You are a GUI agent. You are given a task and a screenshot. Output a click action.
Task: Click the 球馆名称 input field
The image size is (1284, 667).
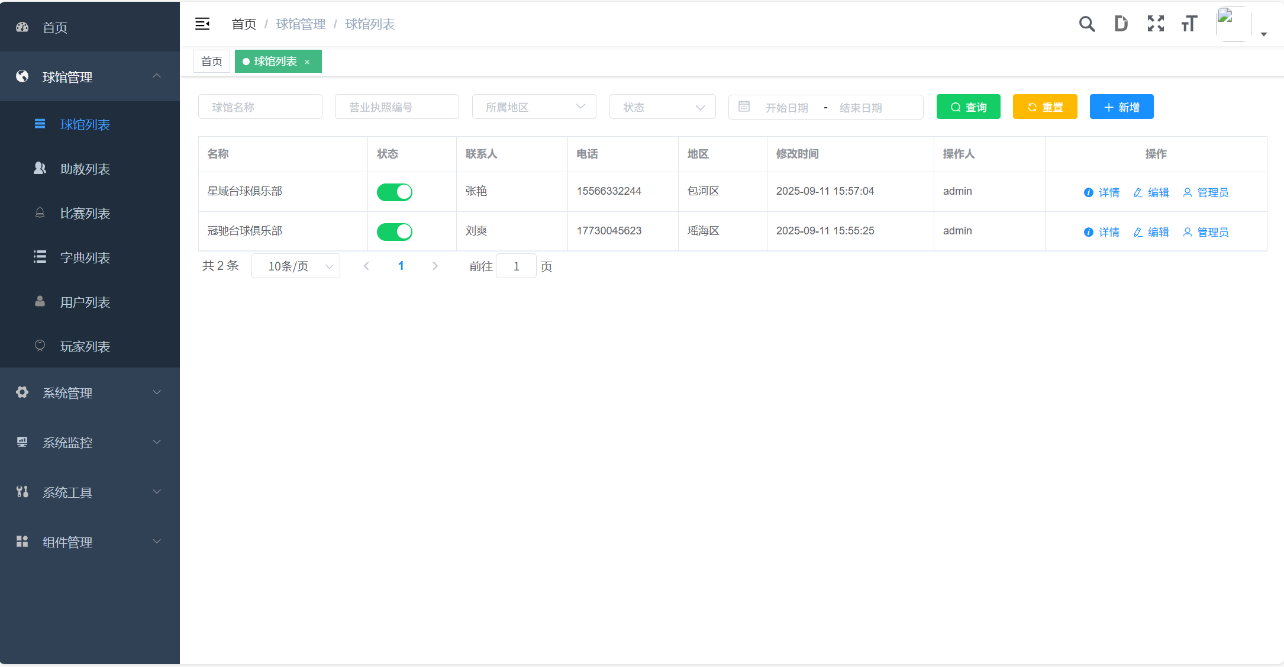(260, 107)
